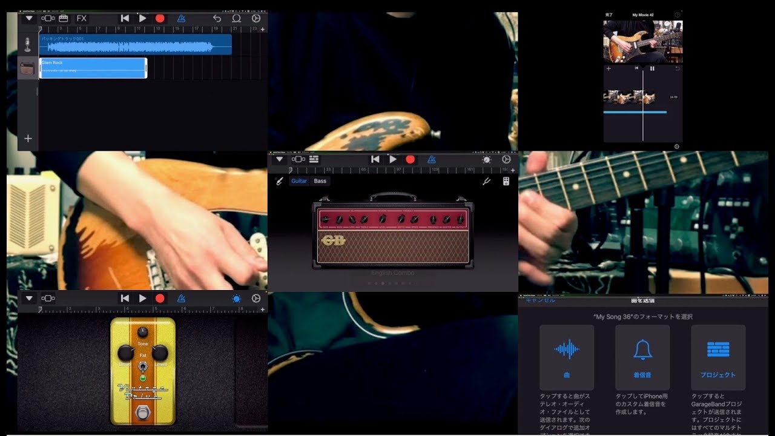The width and height of the screenshot is (775, 436).
Task: Play the song from pedal panel
Action: pyautogui.click(x=143, y=298)
